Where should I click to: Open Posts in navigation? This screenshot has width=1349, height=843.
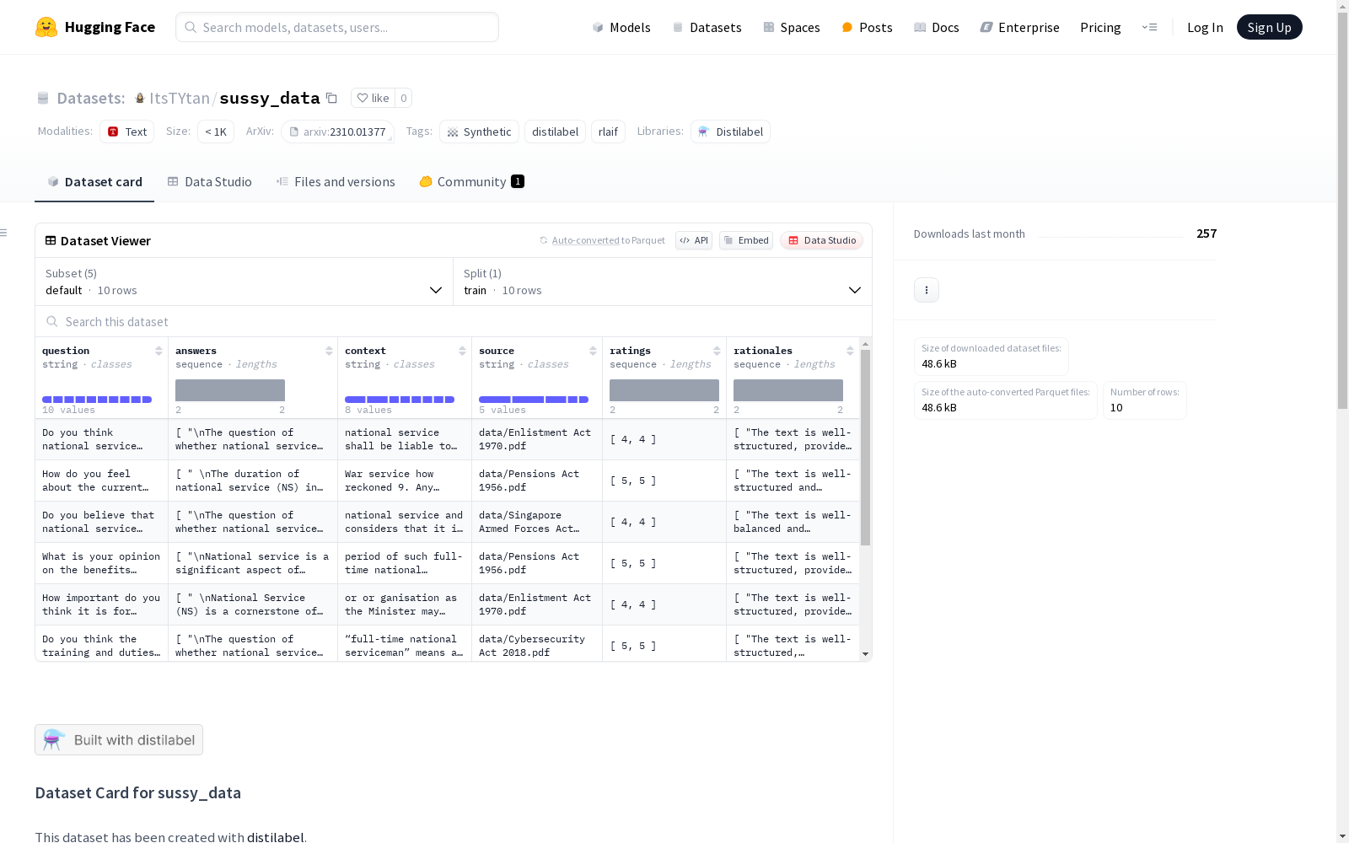[x=867, y=27]
